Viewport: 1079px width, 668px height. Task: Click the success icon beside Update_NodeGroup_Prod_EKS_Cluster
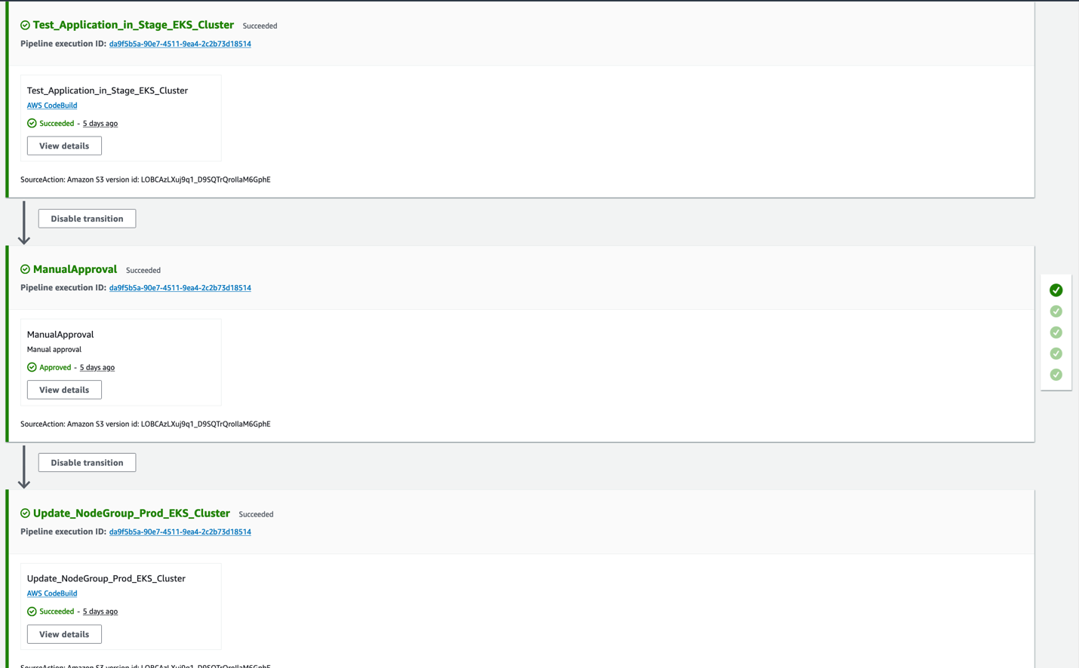coord(25,513)
